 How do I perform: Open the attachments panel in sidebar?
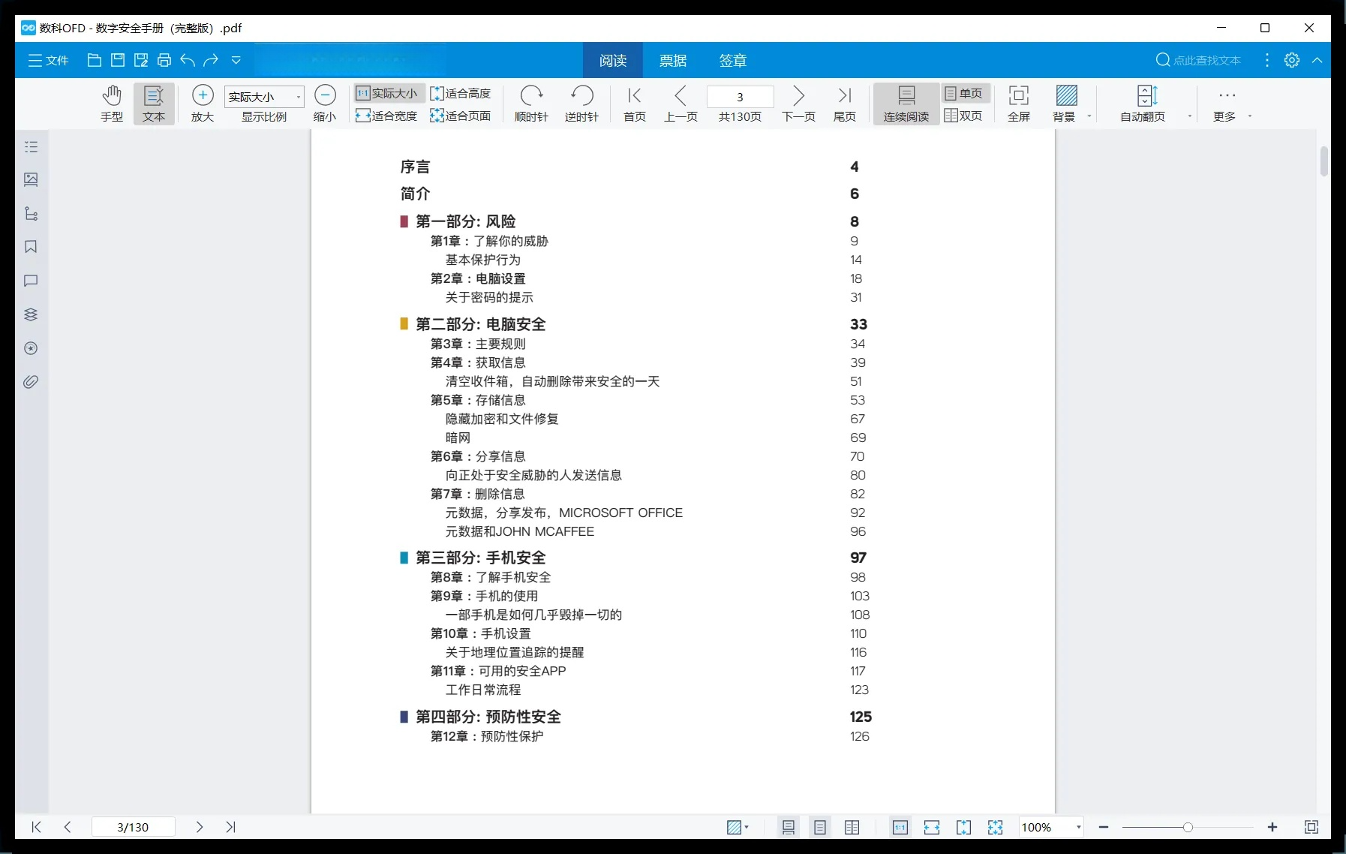pos(31,382)
